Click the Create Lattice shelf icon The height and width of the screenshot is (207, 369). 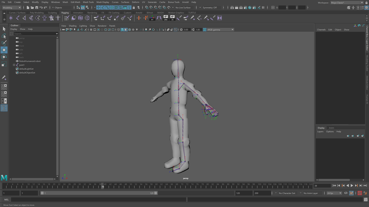tap(80, 18)
